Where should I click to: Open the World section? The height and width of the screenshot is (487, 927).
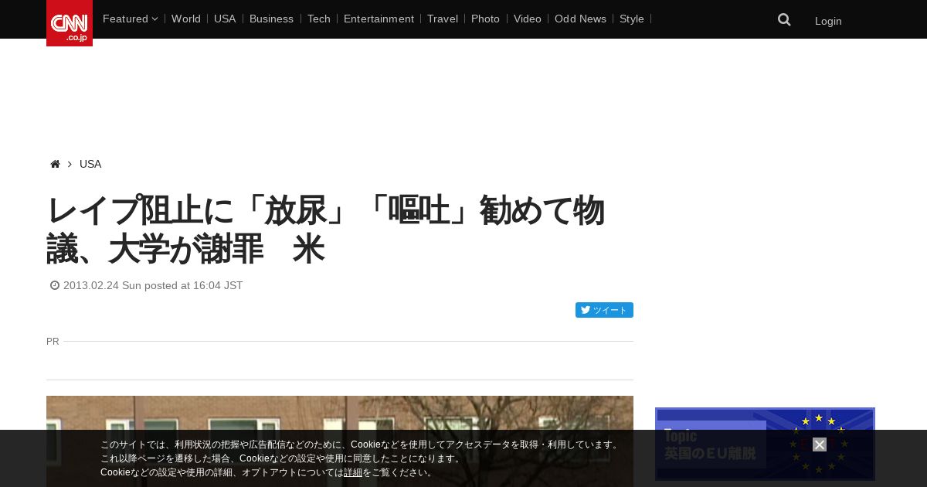pyautogui.click(x=186, y=19)
